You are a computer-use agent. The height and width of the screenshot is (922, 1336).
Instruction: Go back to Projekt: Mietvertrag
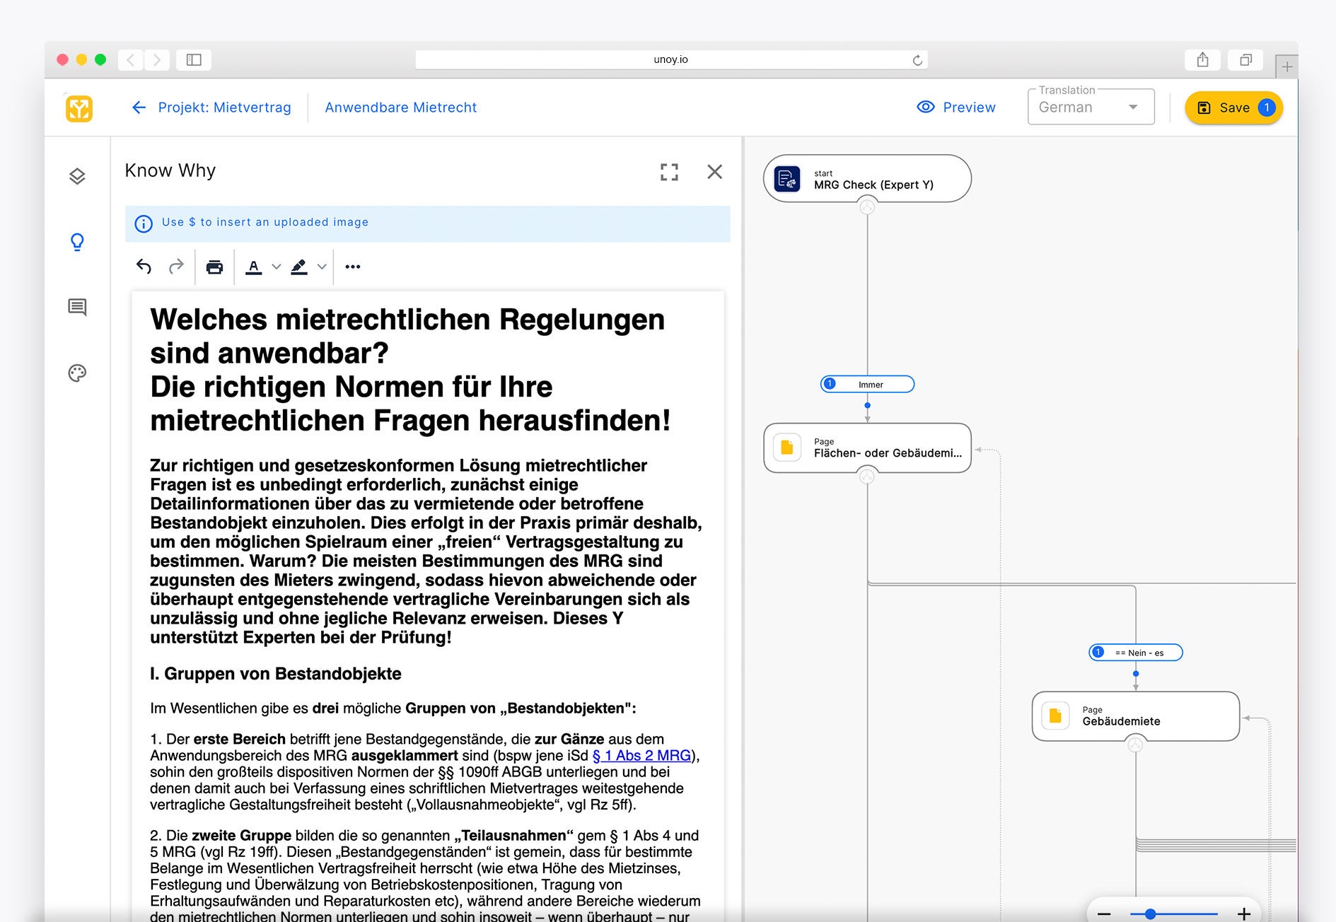coord(211,107)
